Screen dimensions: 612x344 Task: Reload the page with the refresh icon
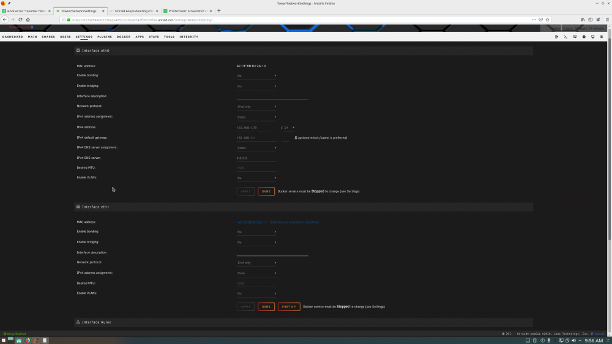pos(20,20)
